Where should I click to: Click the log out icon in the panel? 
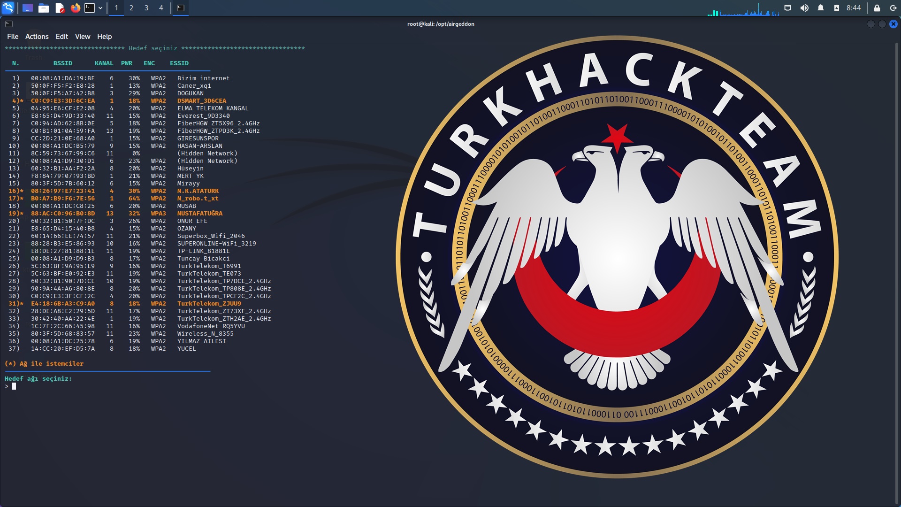[893, 8]
